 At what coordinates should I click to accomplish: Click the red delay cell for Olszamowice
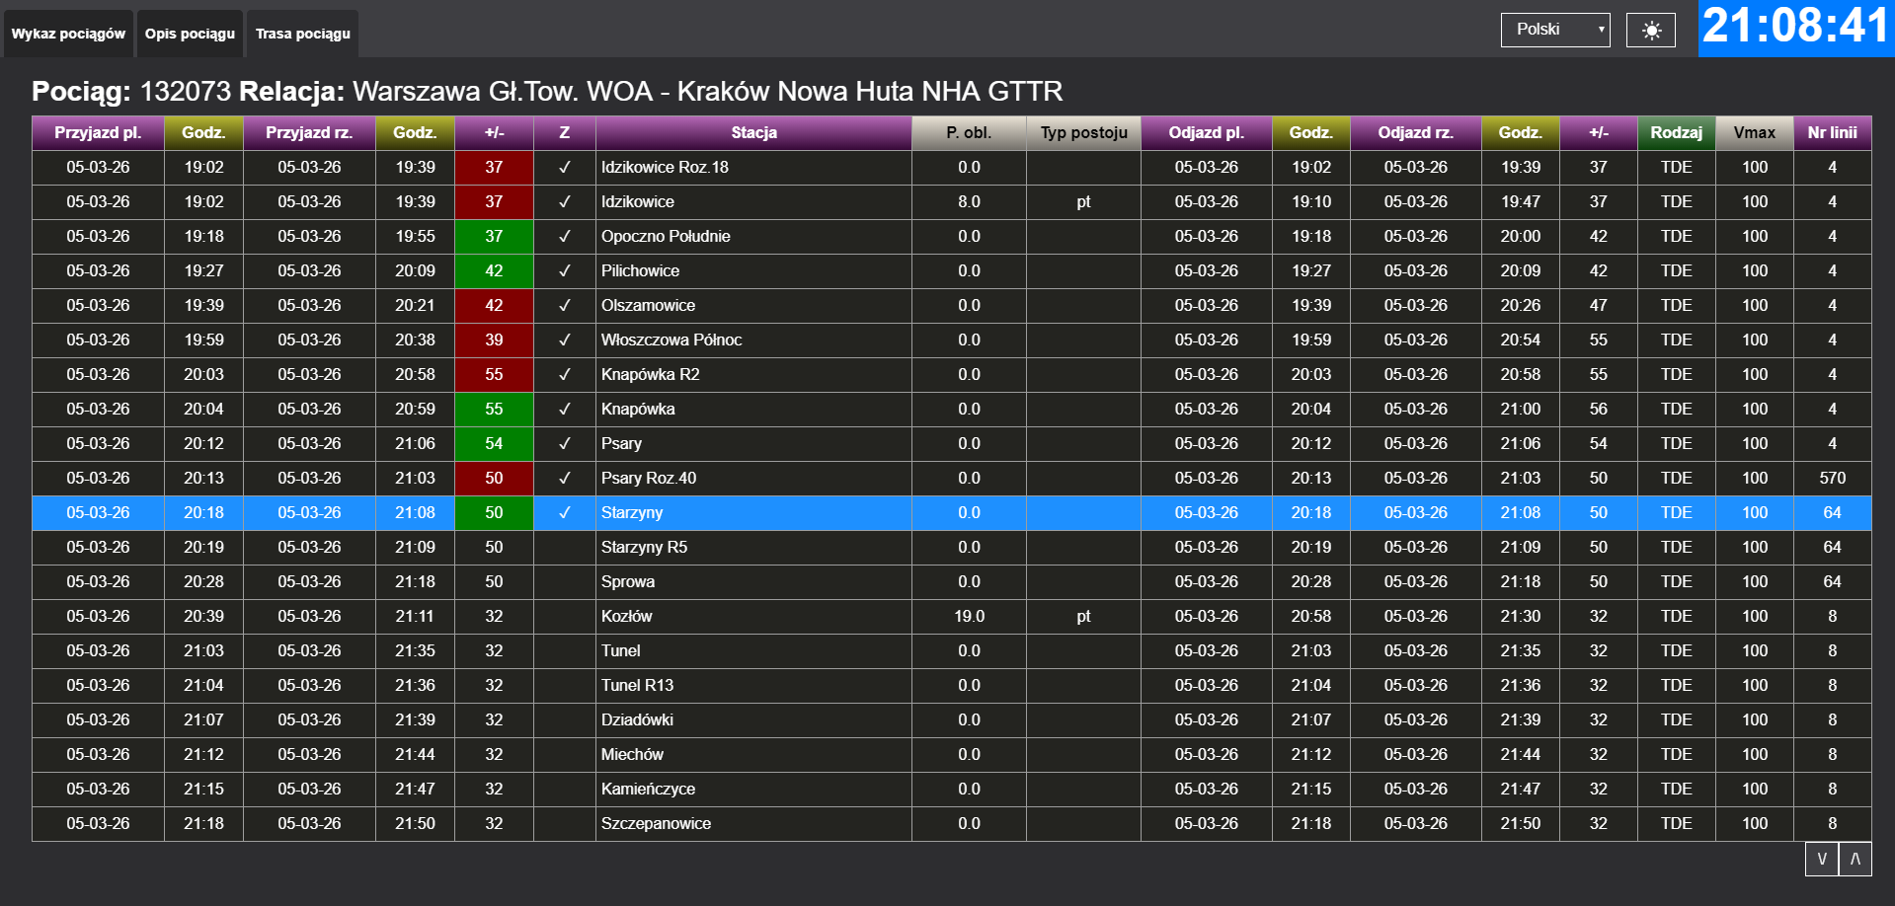click(494, 306)
